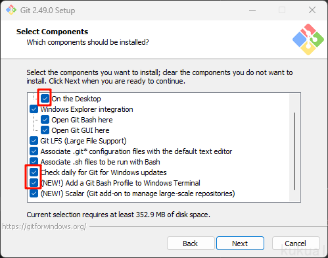Image resolution: width=328 pixels, height=258 pixels.
Task: Toggle .git* configuration files association checkbox
Action: tap(34, 151)
